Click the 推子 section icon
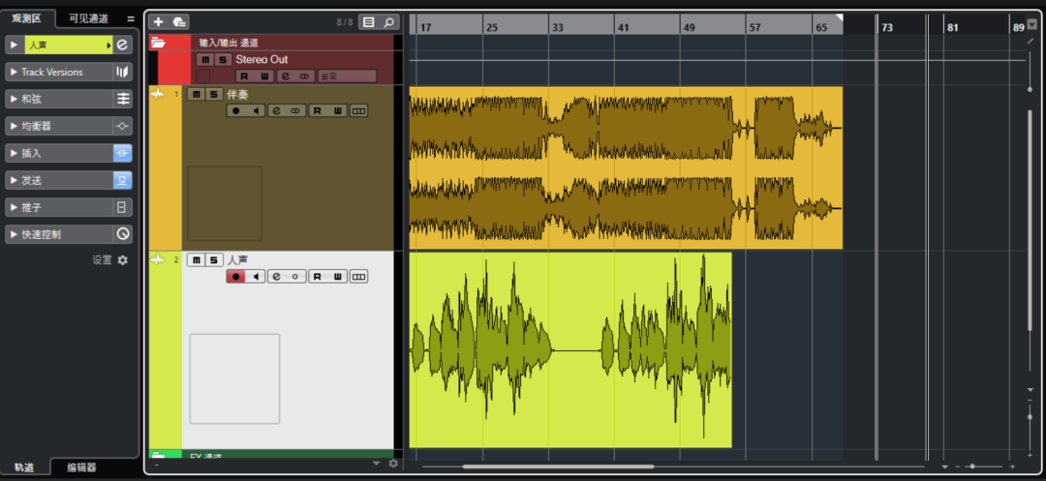1046x481 pixels. (x=122, y=207)
